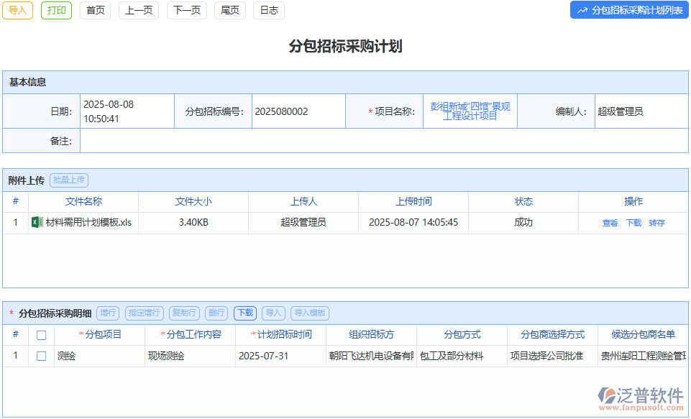Check the checkbox for row 1 测绘

(x=41, y=355)
